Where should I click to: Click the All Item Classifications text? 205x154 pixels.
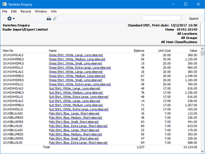(x=179, y=42)
